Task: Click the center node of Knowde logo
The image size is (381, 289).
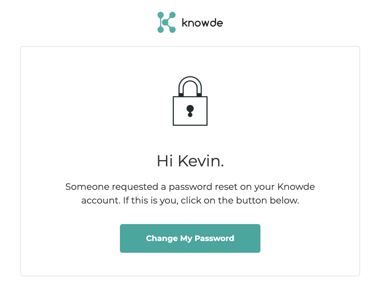Action: click(x=165, y=22)
